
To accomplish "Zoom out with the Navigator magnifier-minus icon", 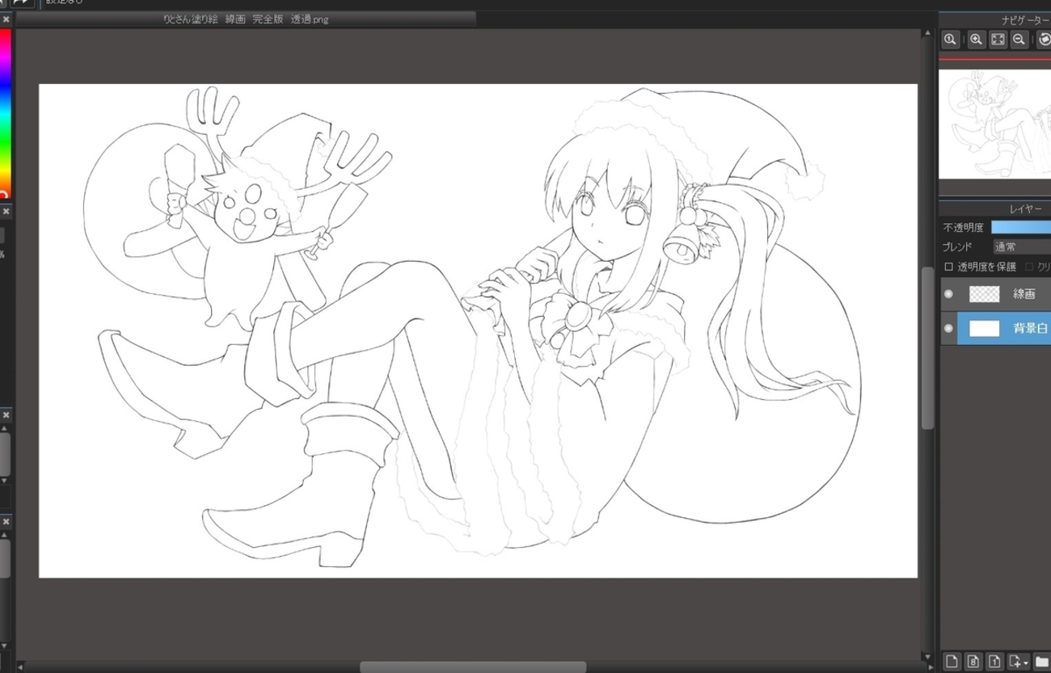I will point(1019,39).
